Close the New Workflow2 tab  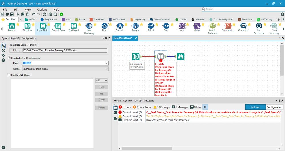click(x=136, y=38)
